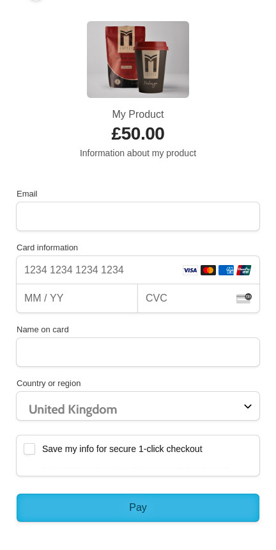Submit payment with the Pay button
Viewport: 276px width, 550px height.
138,508
